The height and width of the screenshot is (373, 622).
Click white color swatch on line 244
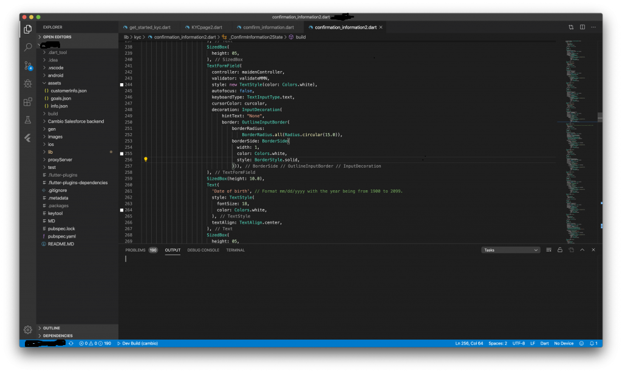coord(122,84)
